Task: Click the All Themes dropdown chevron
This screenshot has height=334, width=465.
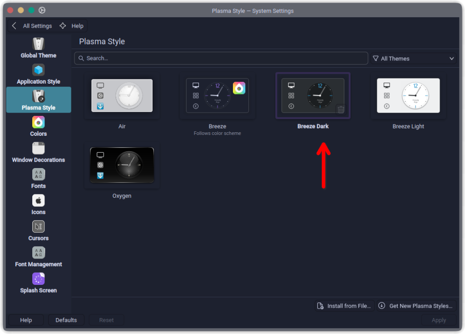Action: point(451,59)
